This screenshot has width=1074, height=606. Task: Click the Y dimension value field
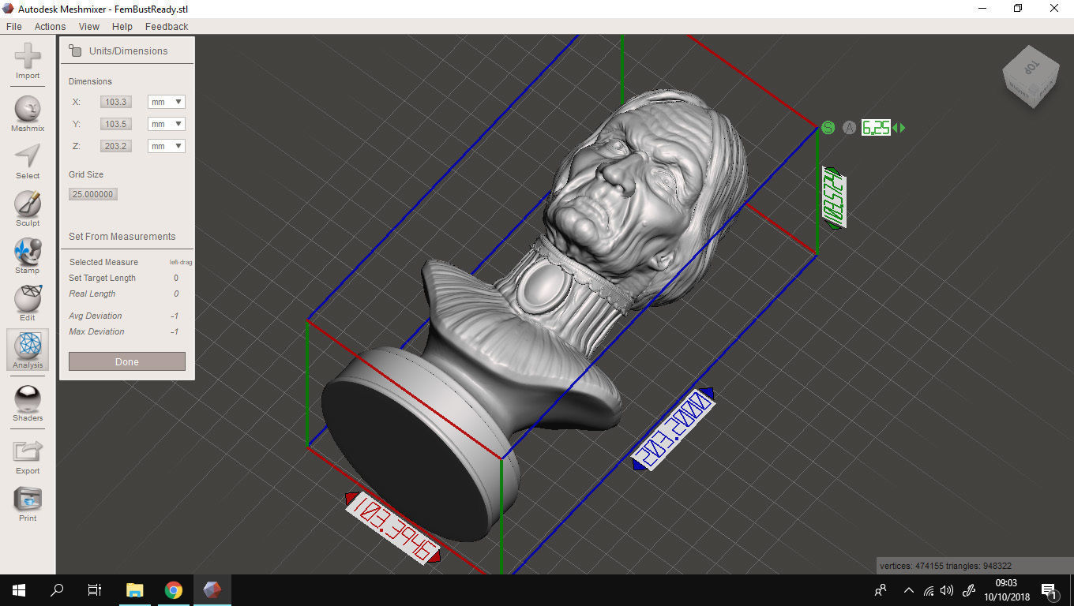pos(116,124)
